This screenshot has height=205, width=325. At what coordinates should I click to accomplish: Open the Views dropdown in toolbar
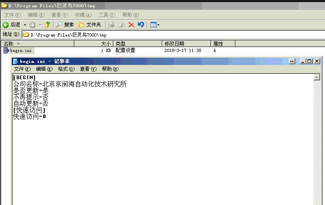pyautogui.click(x=155, y=25)
